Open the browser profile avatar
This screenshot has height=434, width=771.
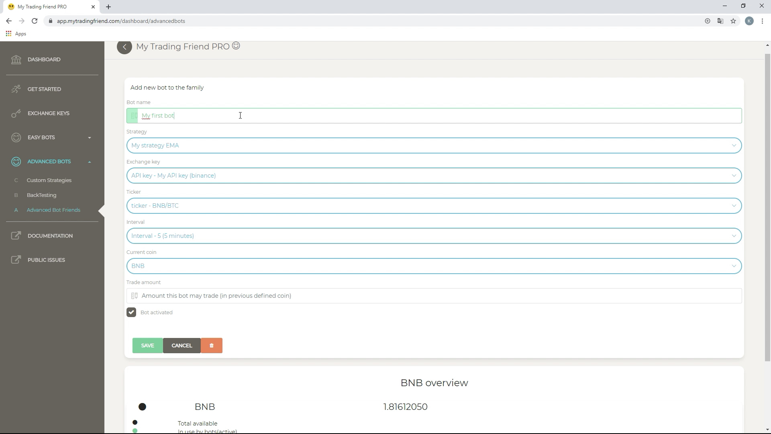749,21
